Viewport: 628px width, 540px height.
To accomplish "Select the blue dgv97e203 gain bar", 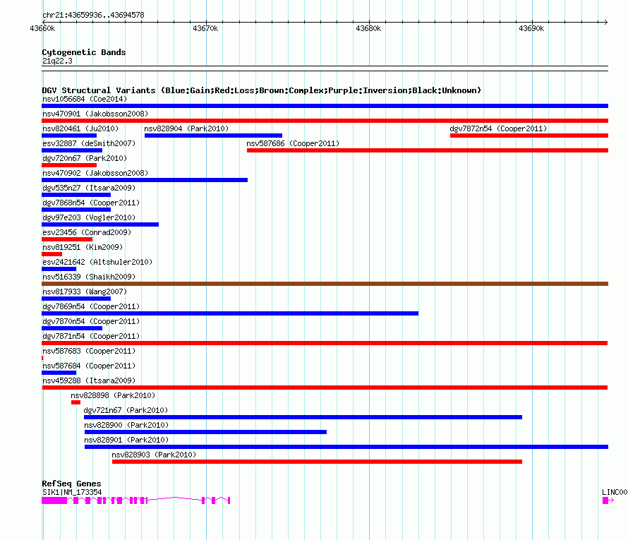I will click(100, 224).
